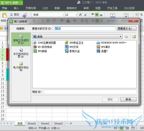144x131 pixels.
Task: Select WPS演示 shortcut
Action: point(103,47)
